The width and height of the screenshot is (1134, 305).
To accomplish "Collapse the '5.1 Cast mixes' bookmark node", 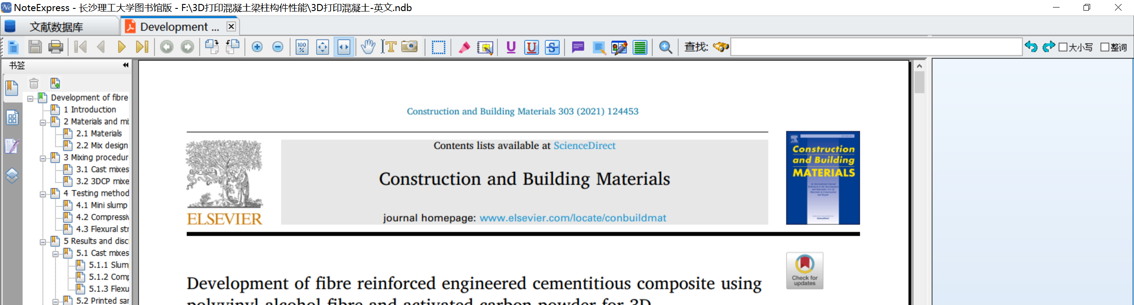I will (56, 254).
